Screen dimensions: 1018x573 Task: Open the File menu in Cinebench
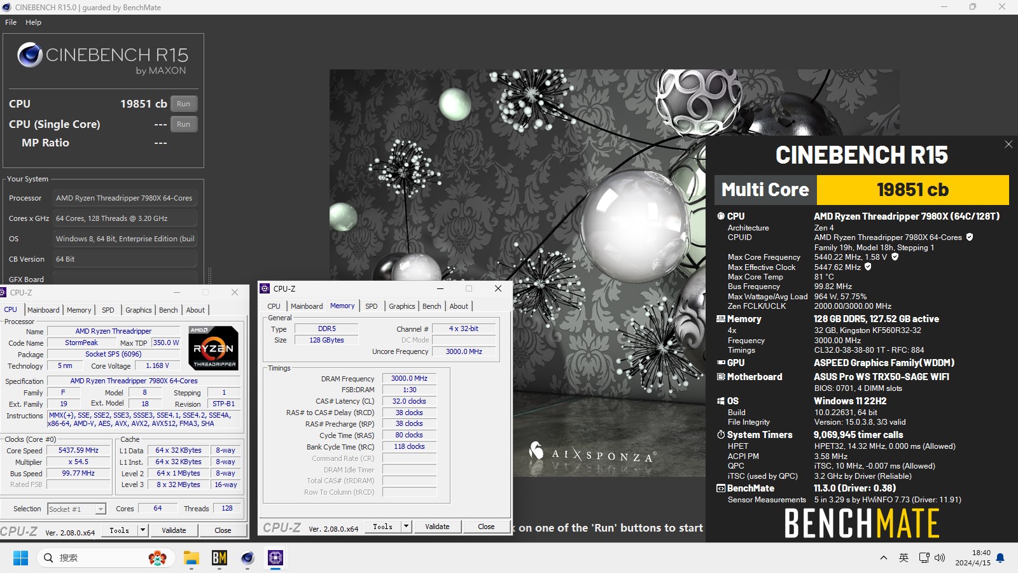click(11, 22)
